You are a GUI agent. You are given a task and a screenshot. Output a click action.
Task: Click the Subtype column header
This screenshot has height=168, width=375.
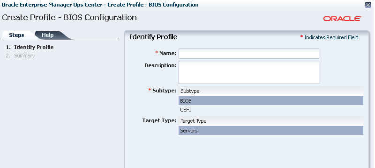pyautogui.click(x=271, y=91)
